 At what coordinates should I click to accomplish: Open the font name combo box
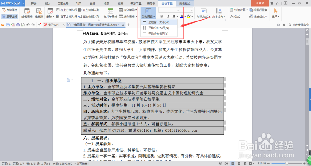pyautogui.click(x=169, y=10)
